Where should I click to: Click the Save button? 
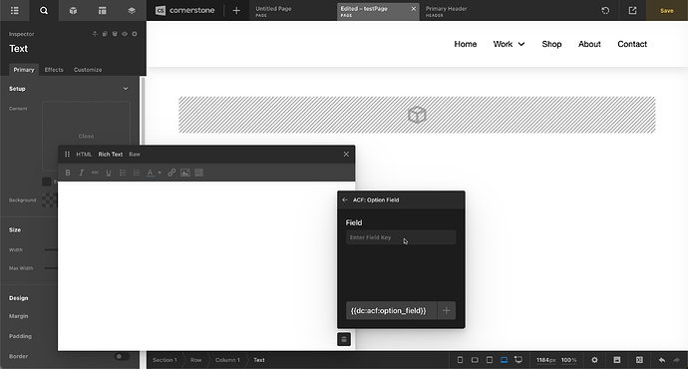coord(666,11)
